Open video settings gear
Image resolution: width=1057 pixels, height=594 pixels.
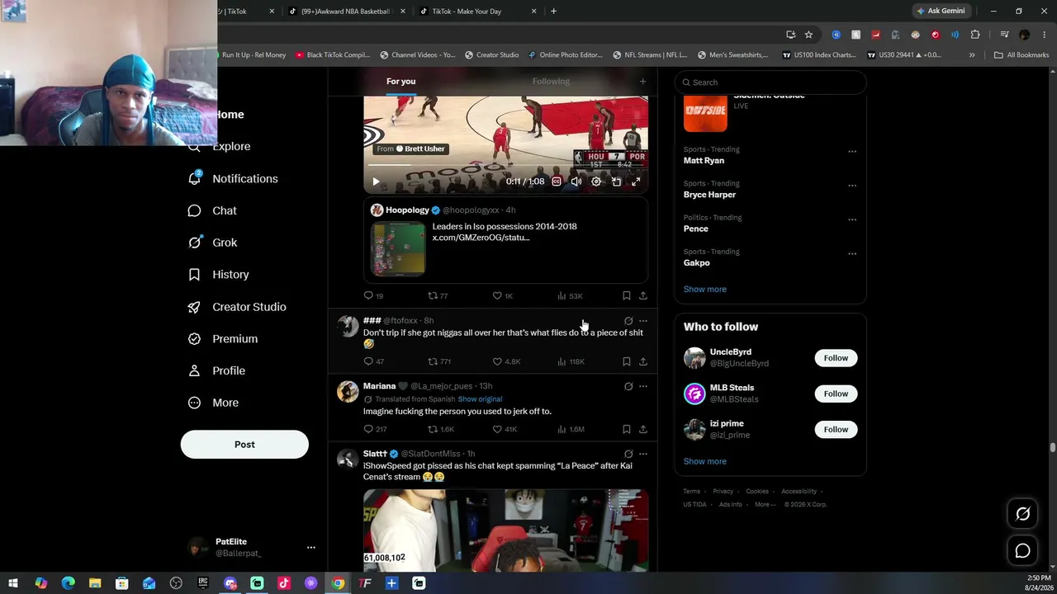pyautogui.click(x=596, y=181)
